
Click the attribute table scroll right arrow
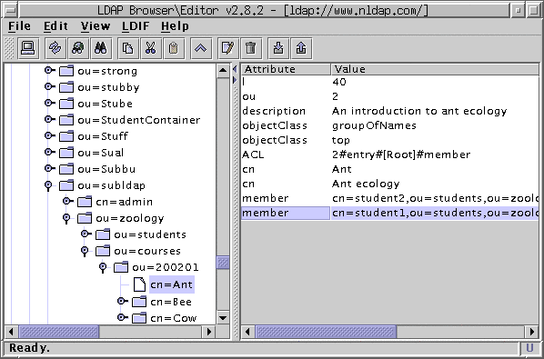(532, 332)
